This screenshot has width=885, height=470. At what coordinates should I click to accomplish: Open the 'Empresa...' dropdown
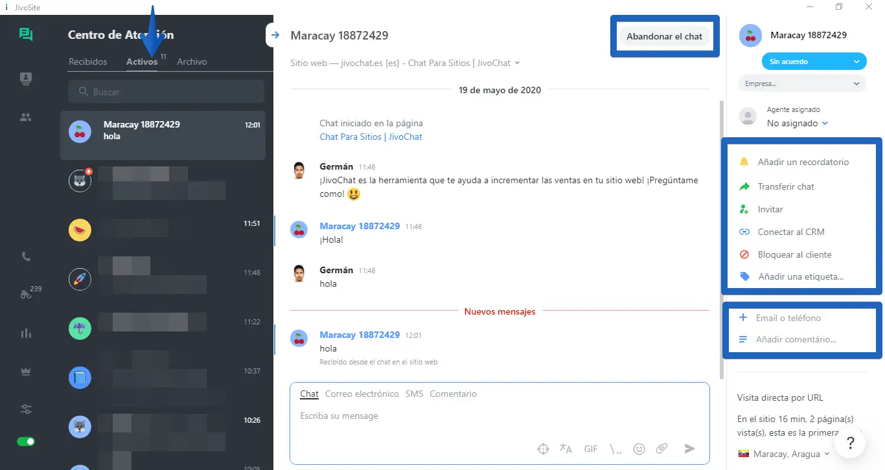coord(801,84)
